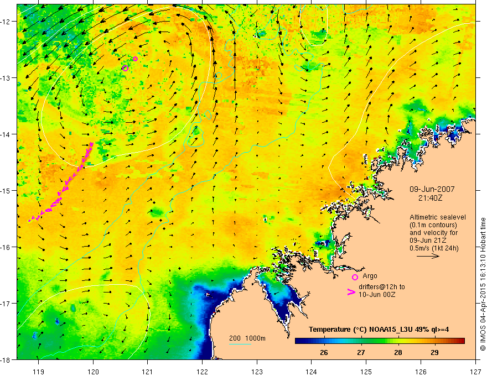Click the '09-Jun 21Z' caption line
The width and height of the screenshot is (487, 376).
[x=427, y=241]
